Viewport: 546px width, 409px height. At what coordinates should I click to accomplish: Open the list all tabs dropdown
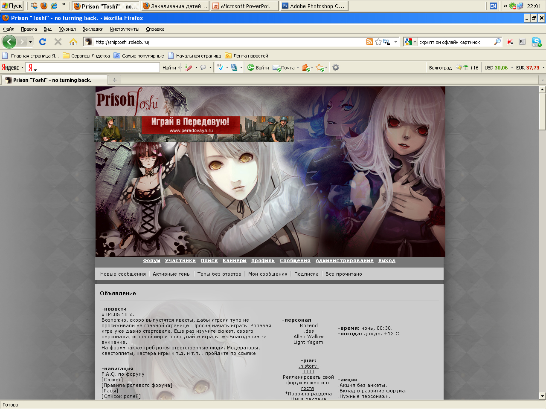[x=542, y=80]
